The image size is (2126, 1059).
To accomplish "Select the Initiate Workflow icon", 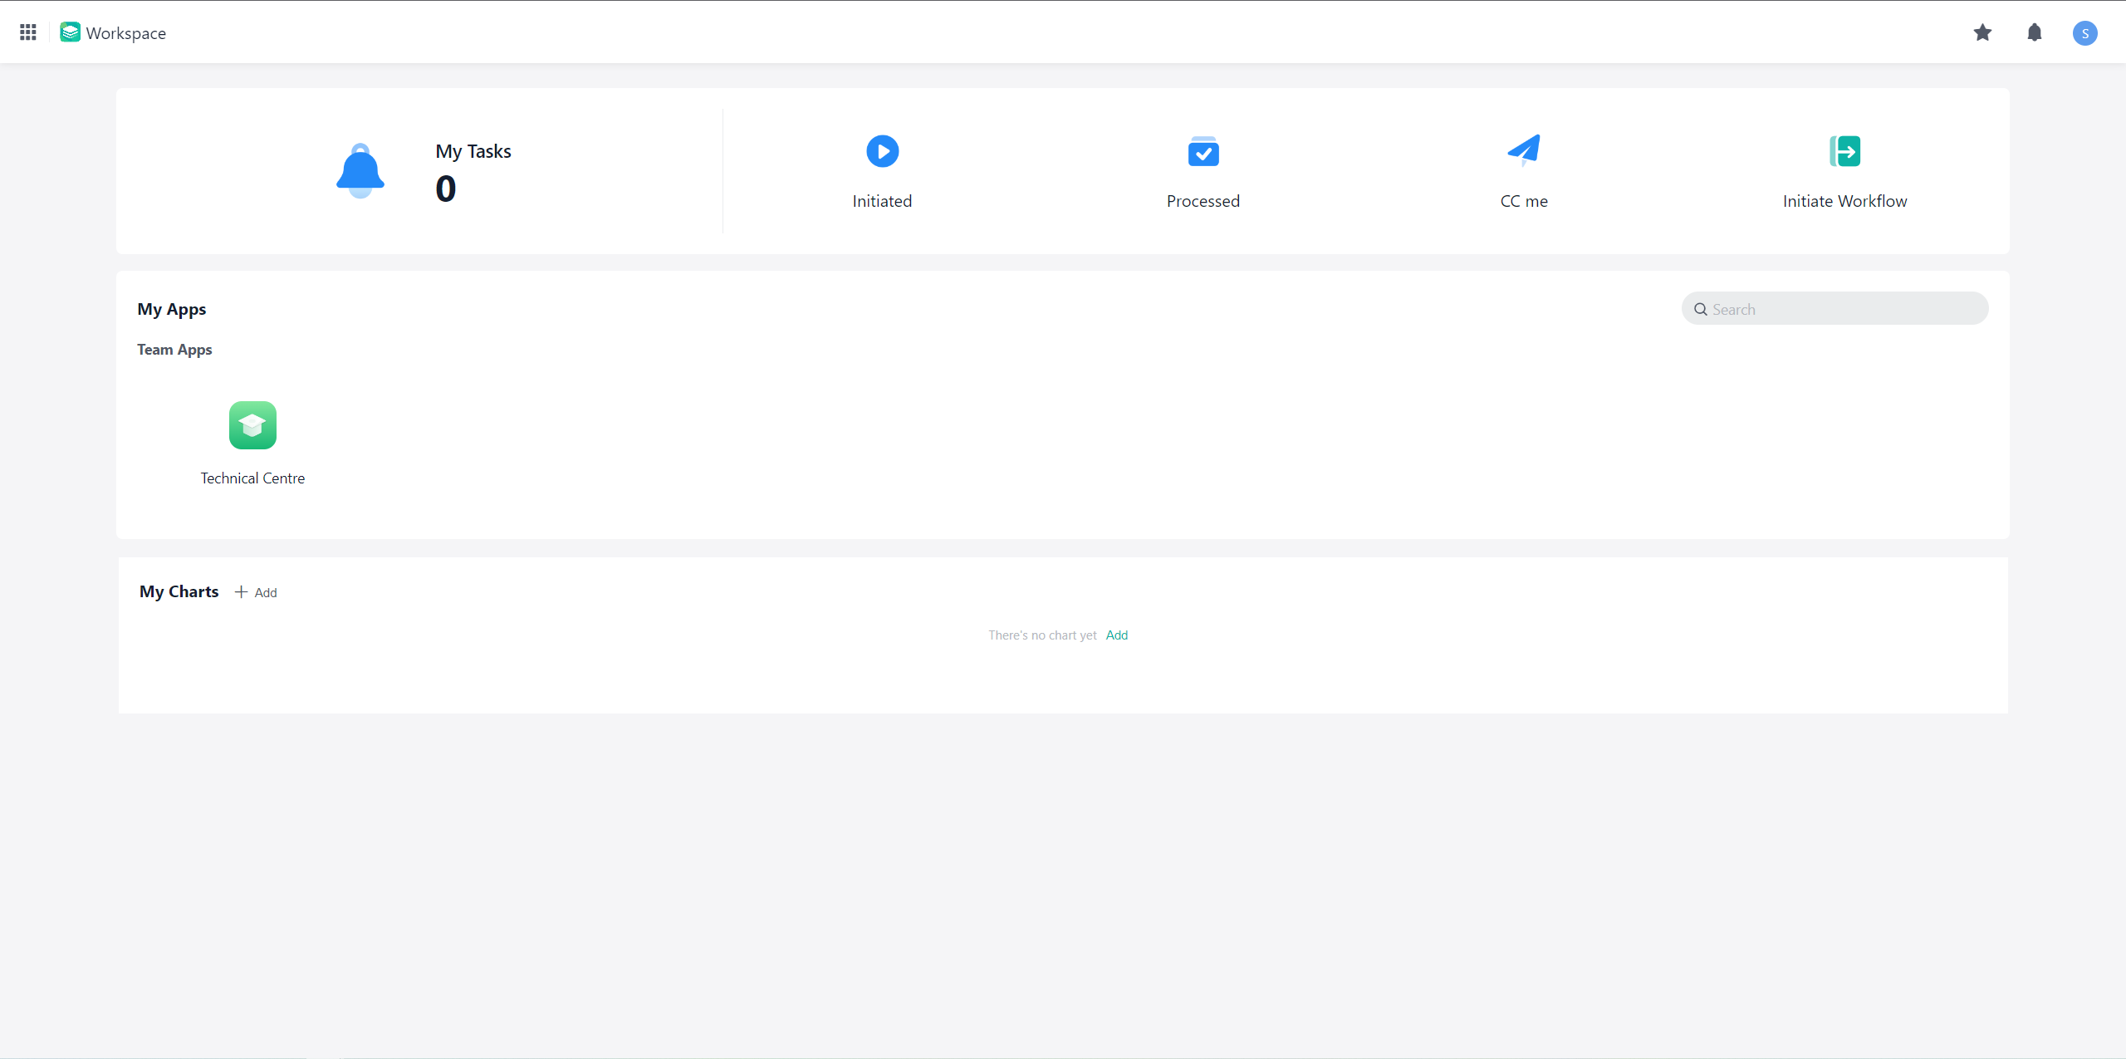I will [1844, 151].
